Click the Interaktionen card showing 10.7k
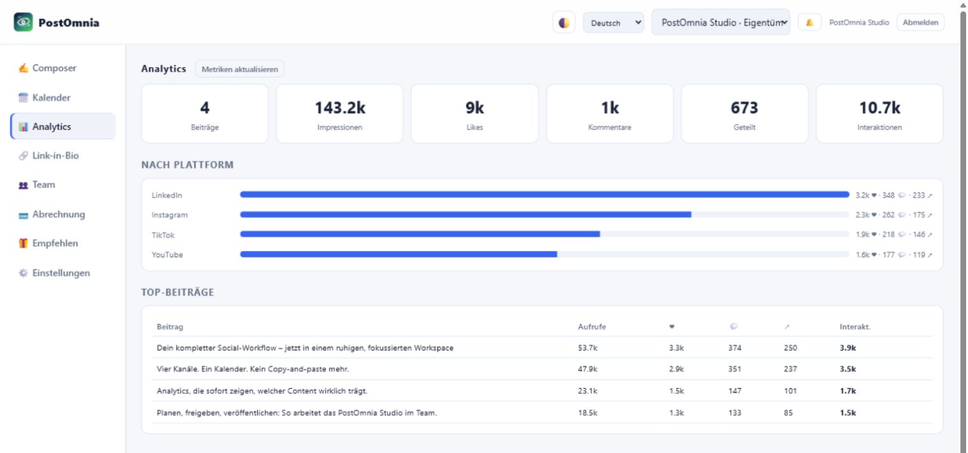This screenshot has height=453, width=968. click(x=880, y=114)
